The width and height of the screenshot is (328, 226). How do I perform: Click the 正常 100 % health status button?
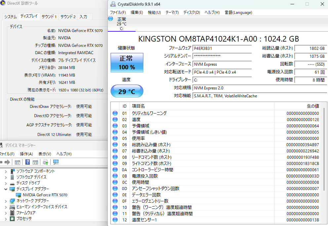point(127,63)
